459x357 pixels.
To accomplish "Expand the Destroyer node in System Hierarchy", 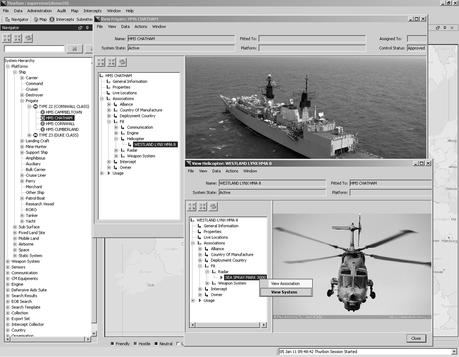I will pos(21,95).
